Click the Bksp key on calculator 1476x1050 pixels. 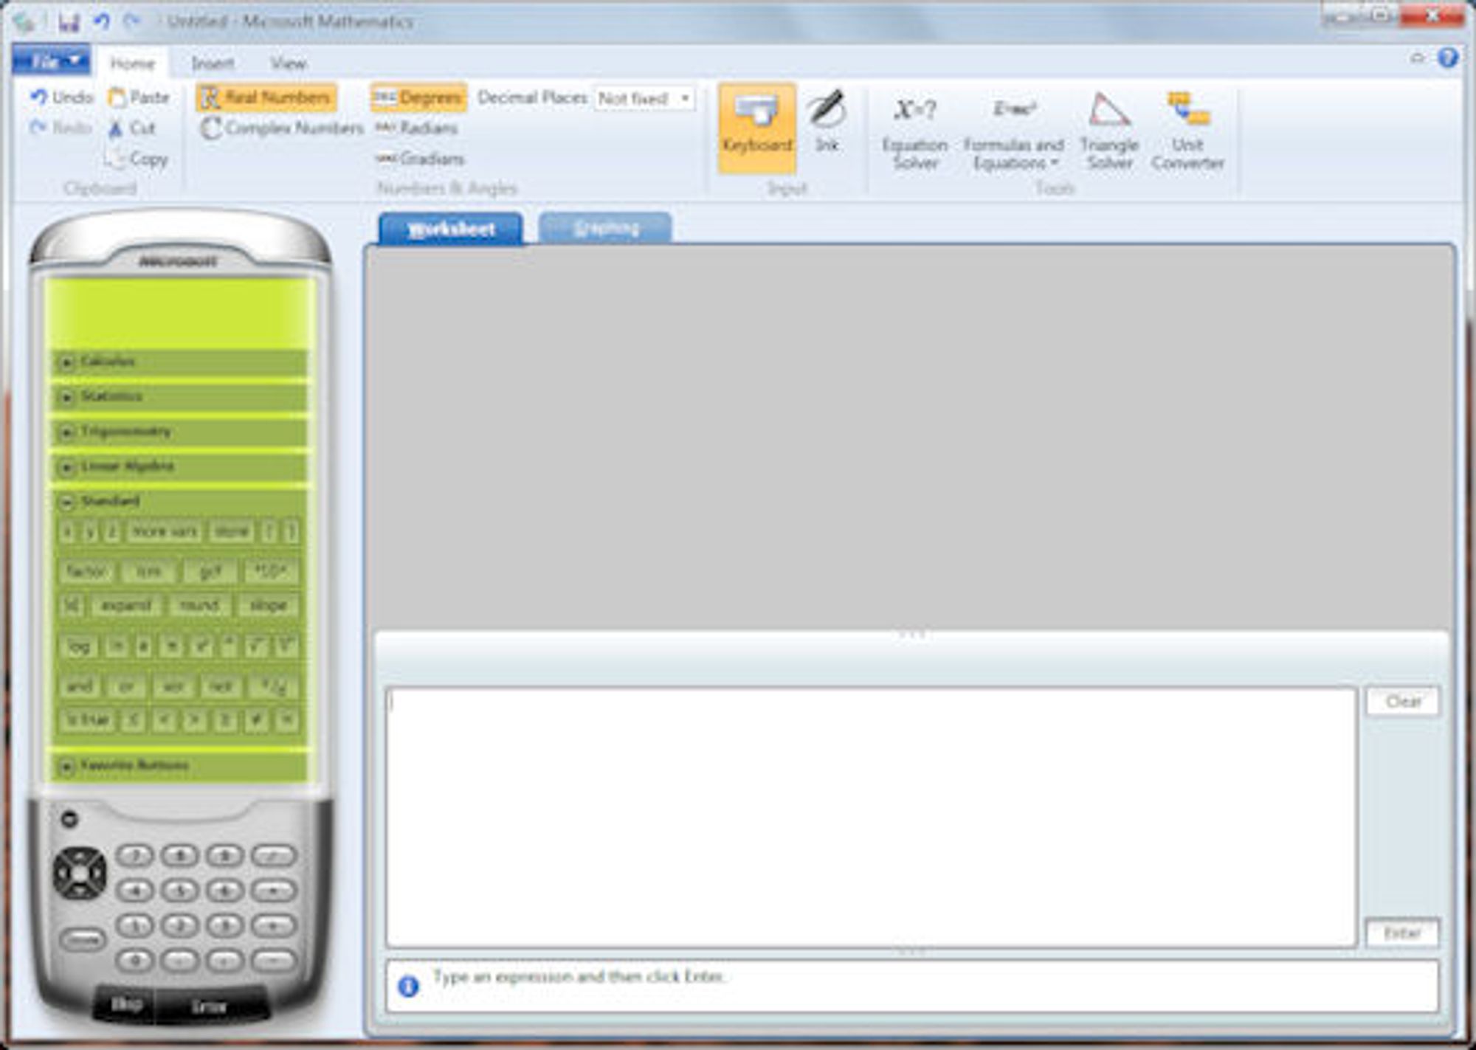(x=126, y=1005)
